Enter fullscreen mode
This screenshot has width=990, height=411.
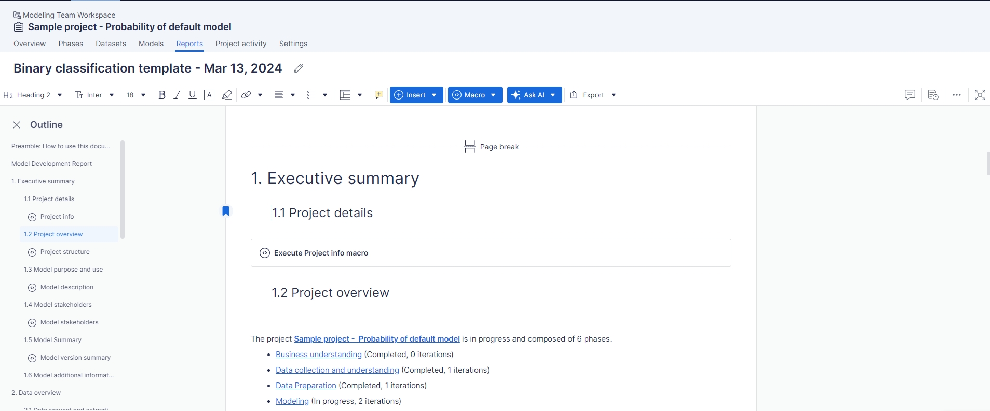(x=980, y=95)
